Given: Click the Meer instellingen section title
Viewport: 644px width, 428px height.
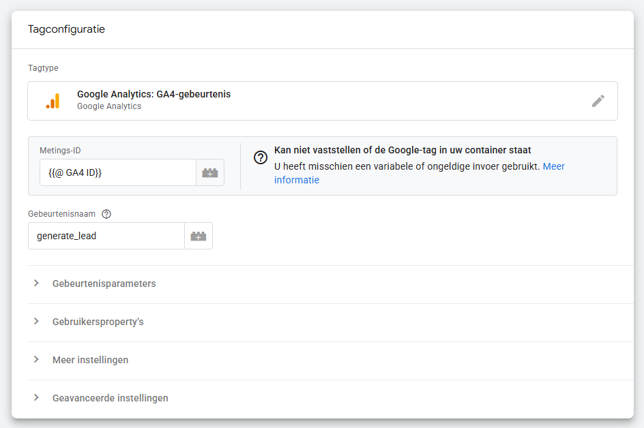Looking at the screenshot, I should pos(90,360).
